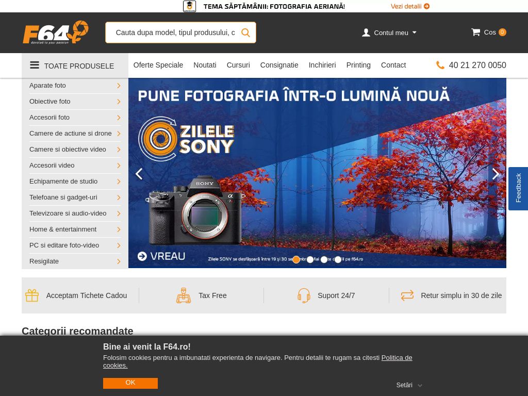Open the shopping cart icon
Screen dimensions: 528x396
[x=475, y=32]
